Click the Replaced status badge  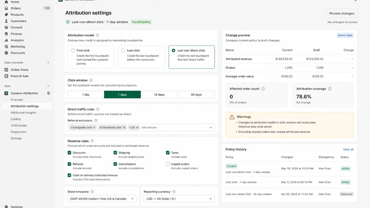pyautogui.click(x=346, y=194)
